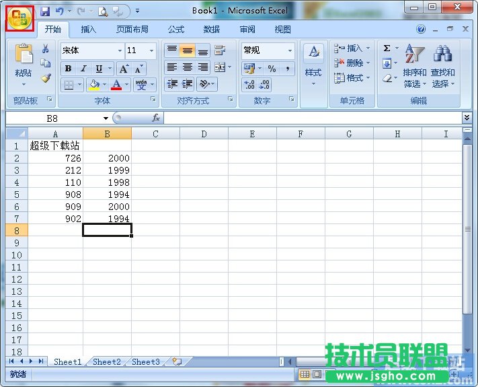This screenshot has height=387, width=478.
Task: Open the Name Box dropdown arrow
Action: [x=106, y=118]
